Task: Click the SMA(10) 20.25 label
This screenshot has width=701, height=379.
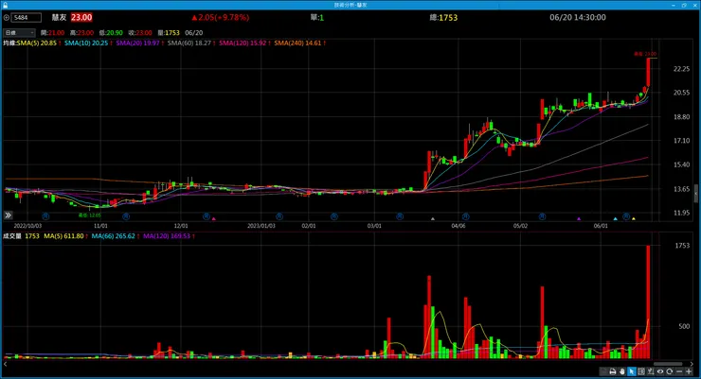Action: pyautogui.click(x=86, y=43)
